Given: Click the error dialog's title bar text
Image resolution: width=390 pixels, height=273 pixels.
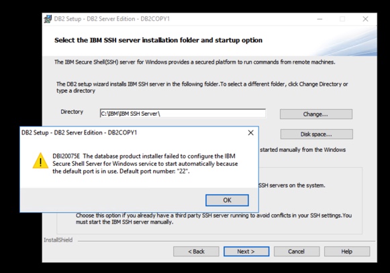Looking at the screenshot, I should 79,132.
